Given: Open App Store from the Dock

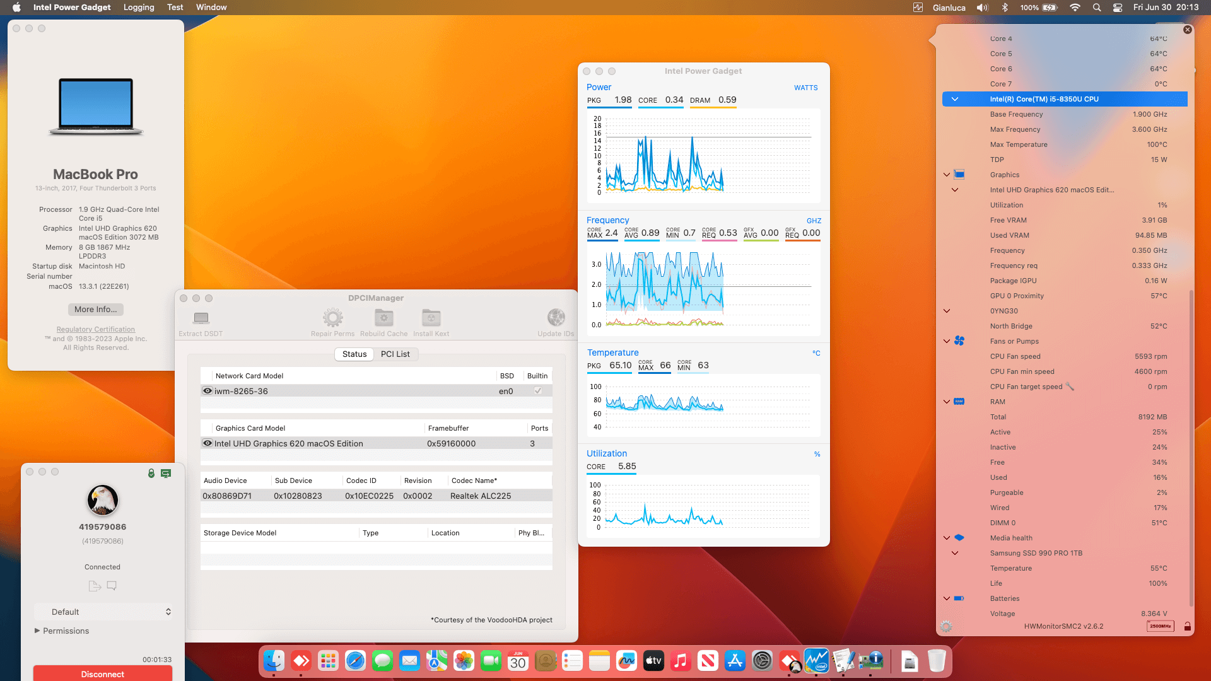Looking at the screenshot, I should coord(735,661).
